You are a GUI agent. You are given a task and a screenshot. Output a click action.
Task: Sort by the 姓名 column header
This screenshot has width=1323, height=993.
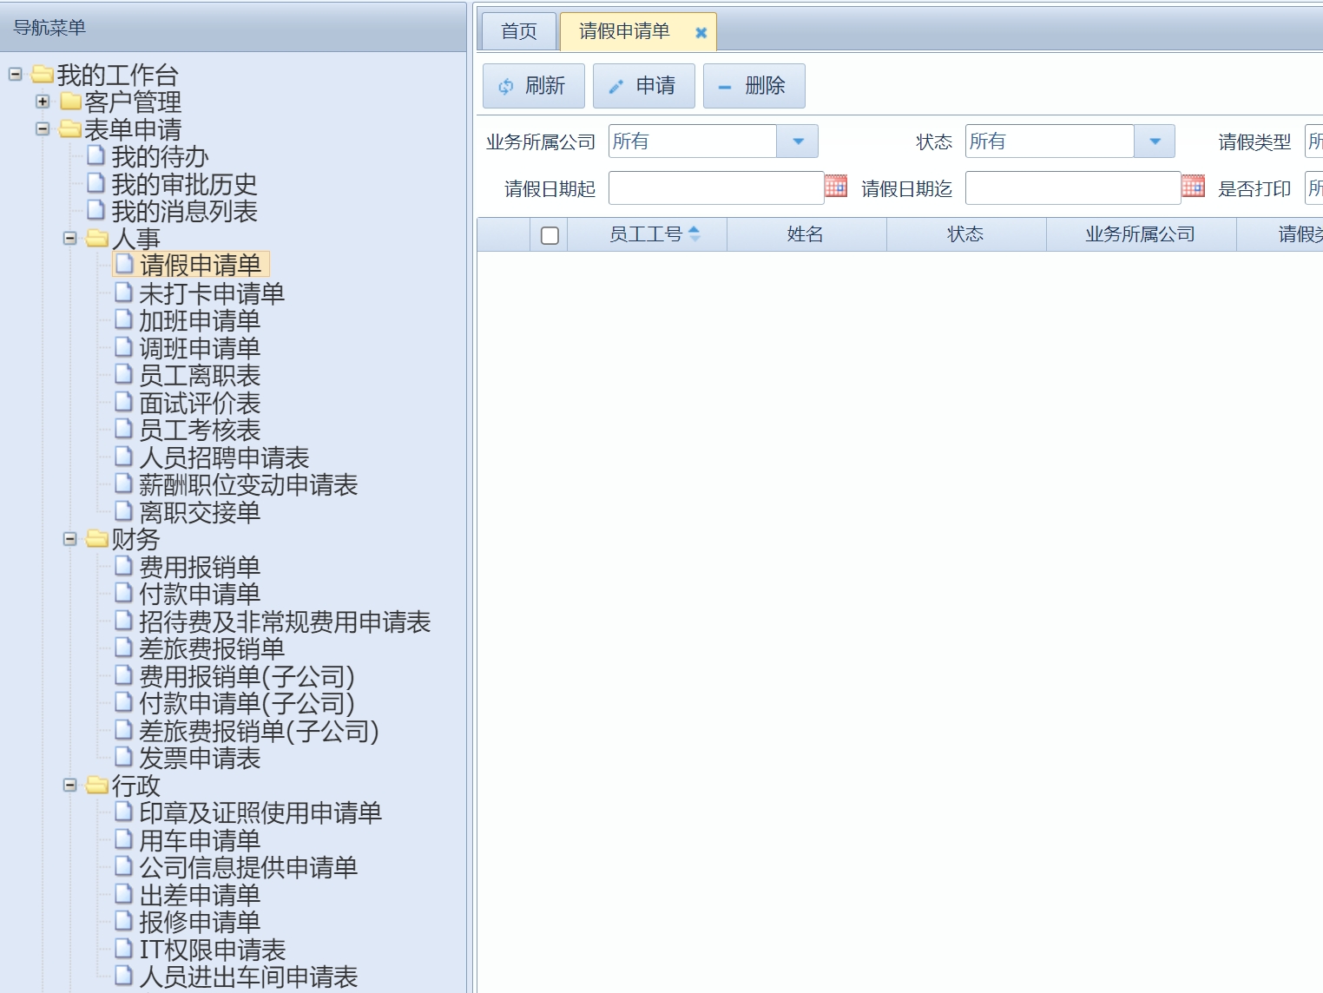tap(806, 234)
